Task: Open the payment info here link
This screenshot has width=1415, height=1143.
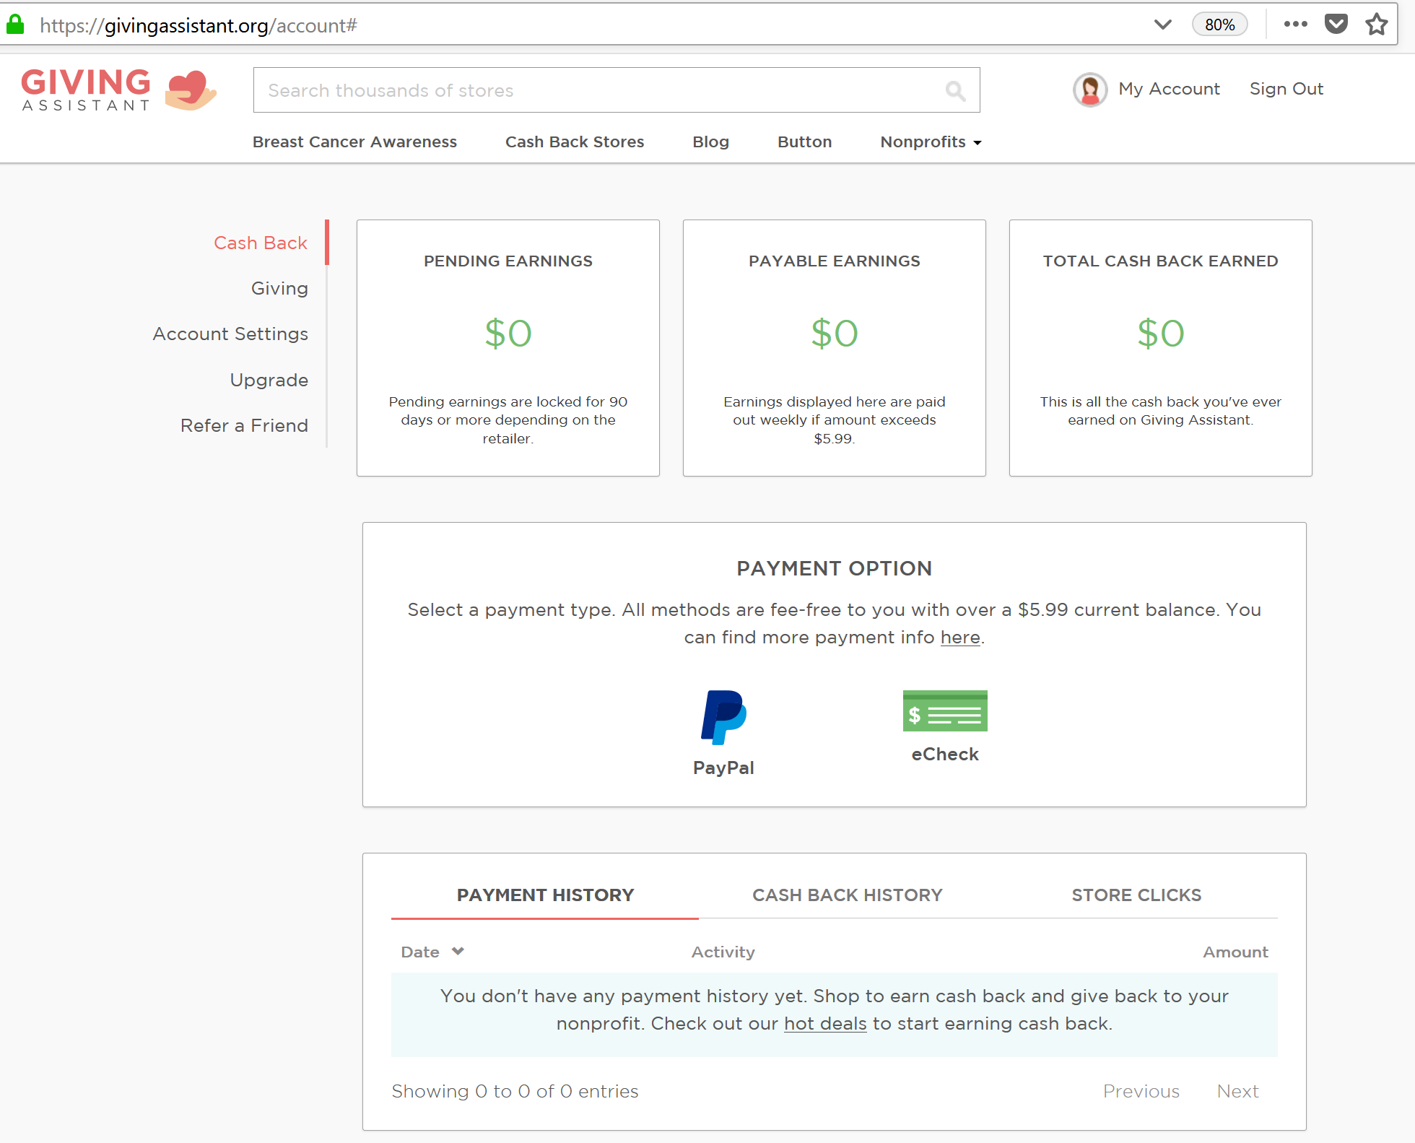Action: tap(959, 637)
